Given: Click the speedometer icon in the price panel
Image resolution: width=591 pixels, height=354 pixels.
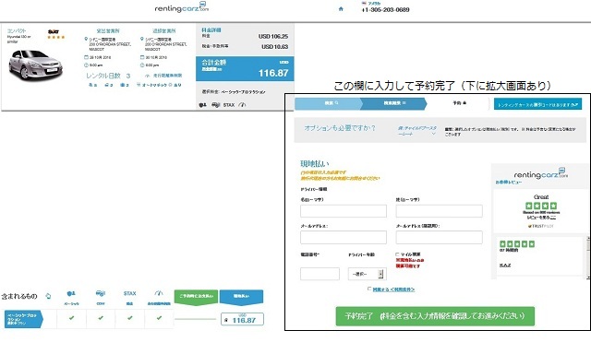Looking at the screenshot, I should [x=242, y=104].
